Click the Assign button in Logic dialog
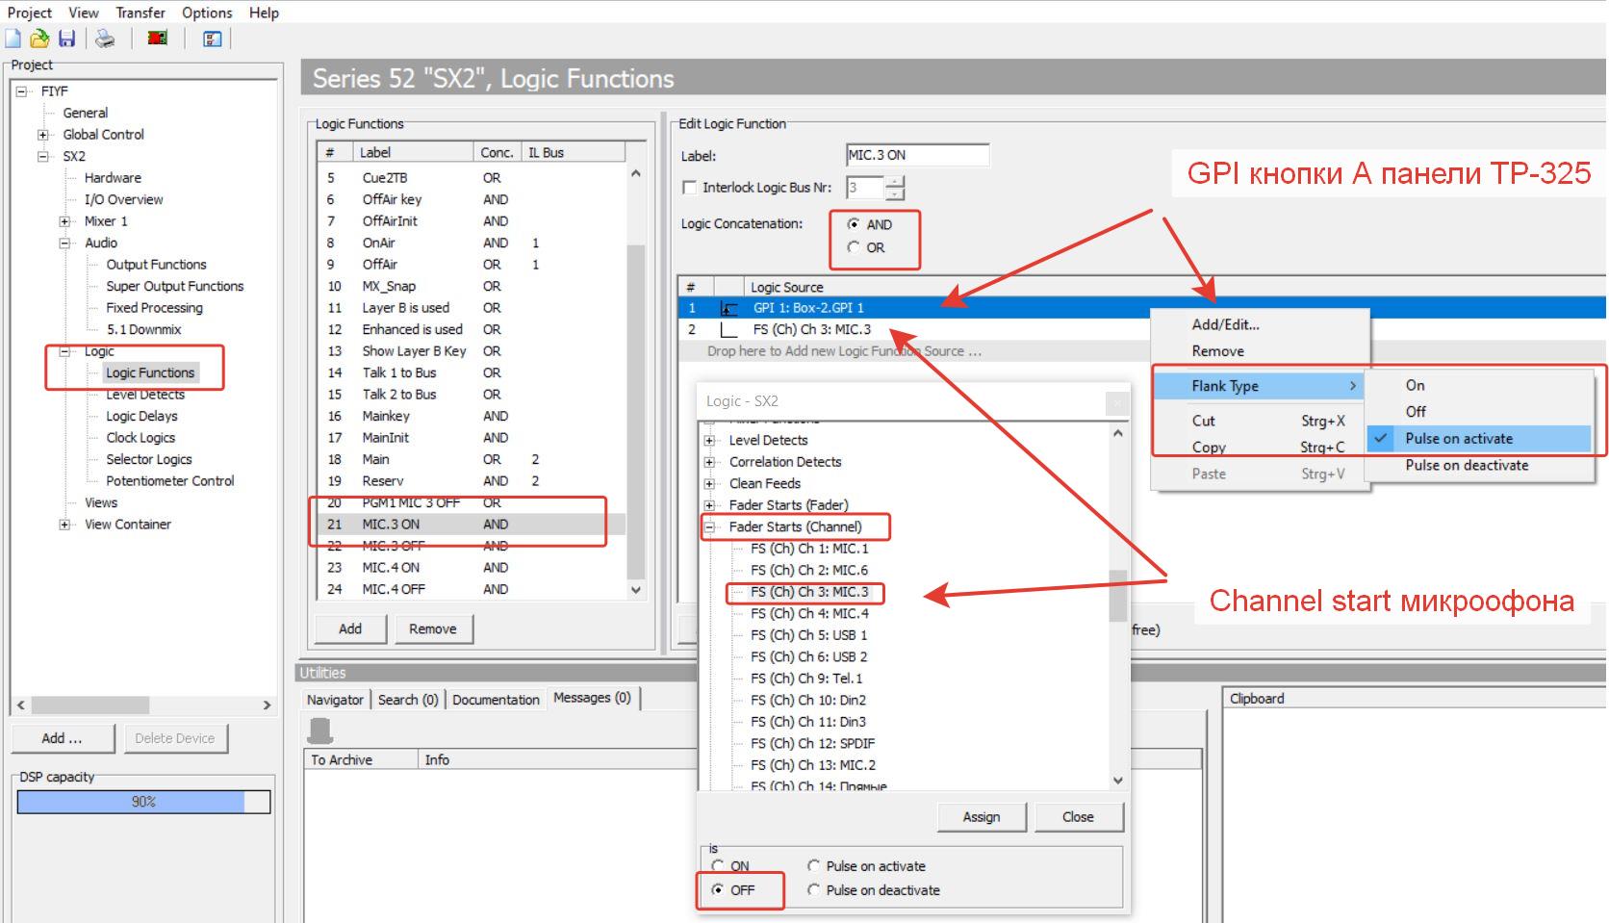 [x=982, y=817]
